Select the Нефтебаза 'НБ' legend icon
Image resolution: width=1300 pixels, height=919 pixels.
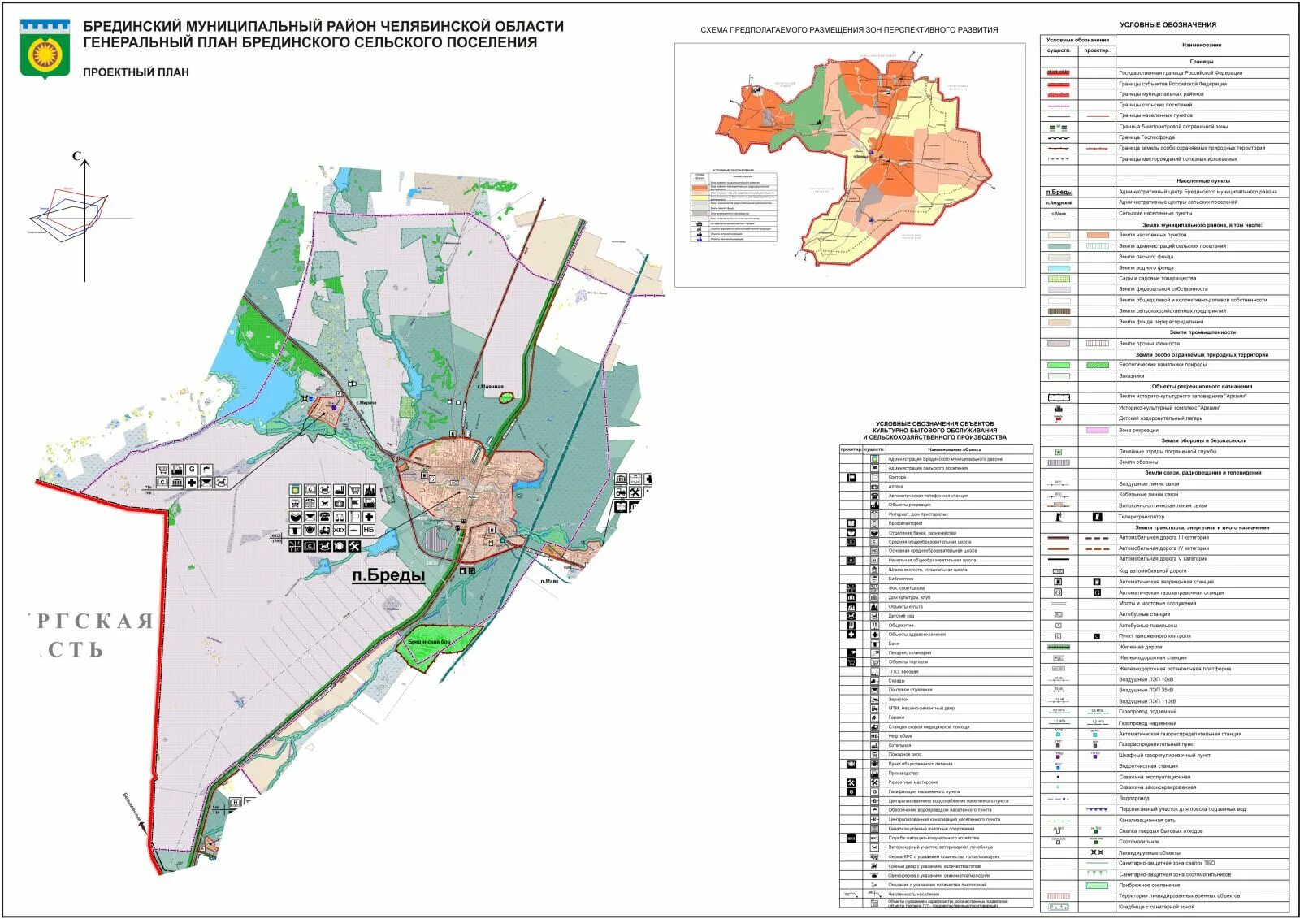pos(874,736)
